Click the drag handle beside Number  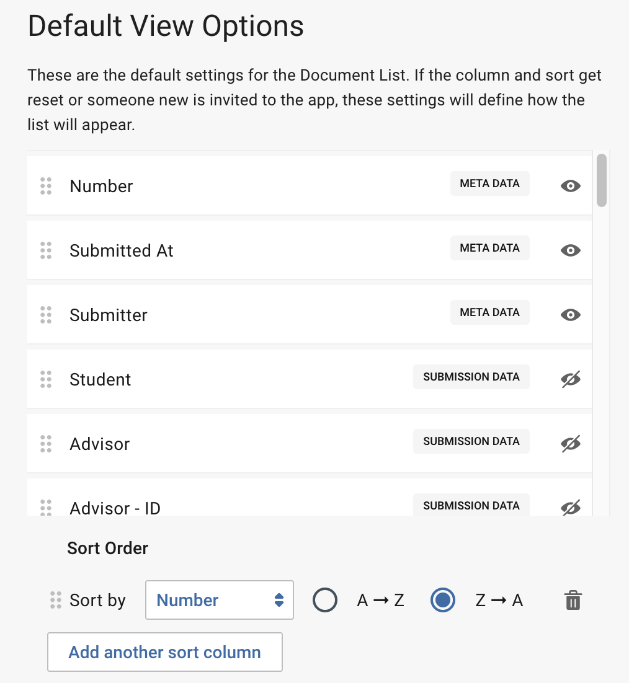coord(45,186)
